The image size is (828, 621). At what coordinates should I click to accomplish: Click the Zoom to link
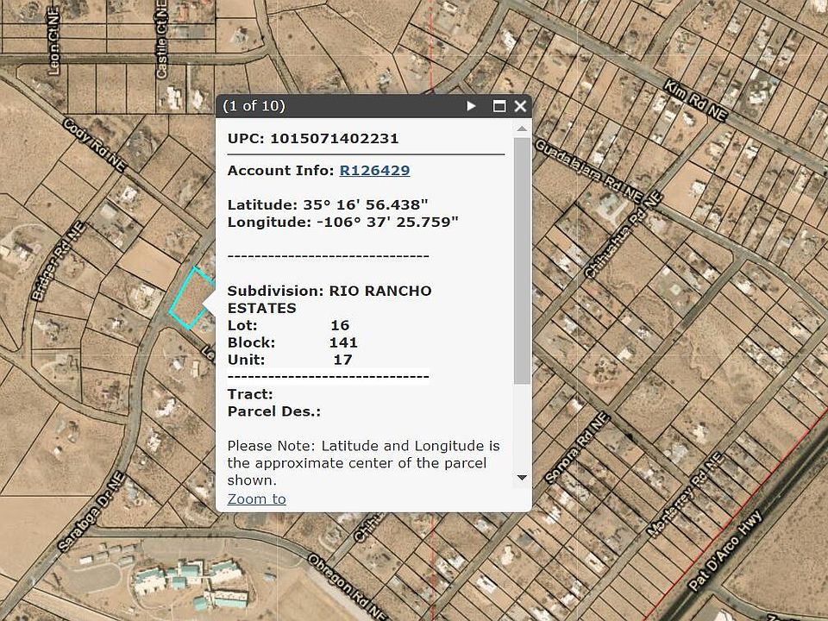point(256,499)
